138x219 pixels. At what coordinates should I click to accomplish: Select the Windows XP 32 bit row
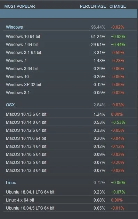point(70,85)
